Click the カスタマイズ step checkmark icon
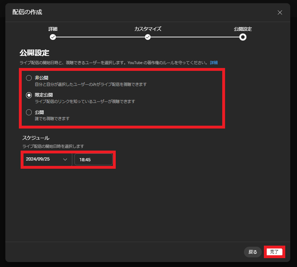 (148, 37)
